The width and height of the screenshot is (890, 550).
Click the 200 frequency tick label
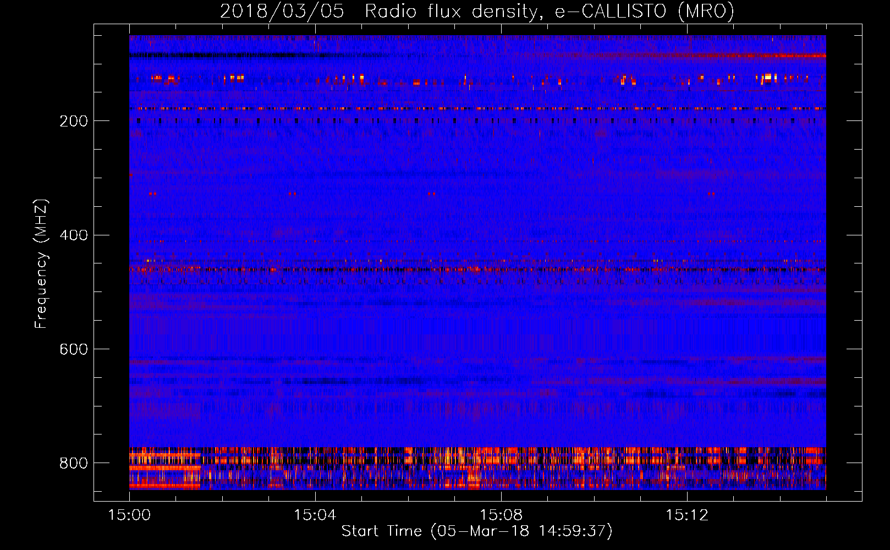[x=74, y=121]
